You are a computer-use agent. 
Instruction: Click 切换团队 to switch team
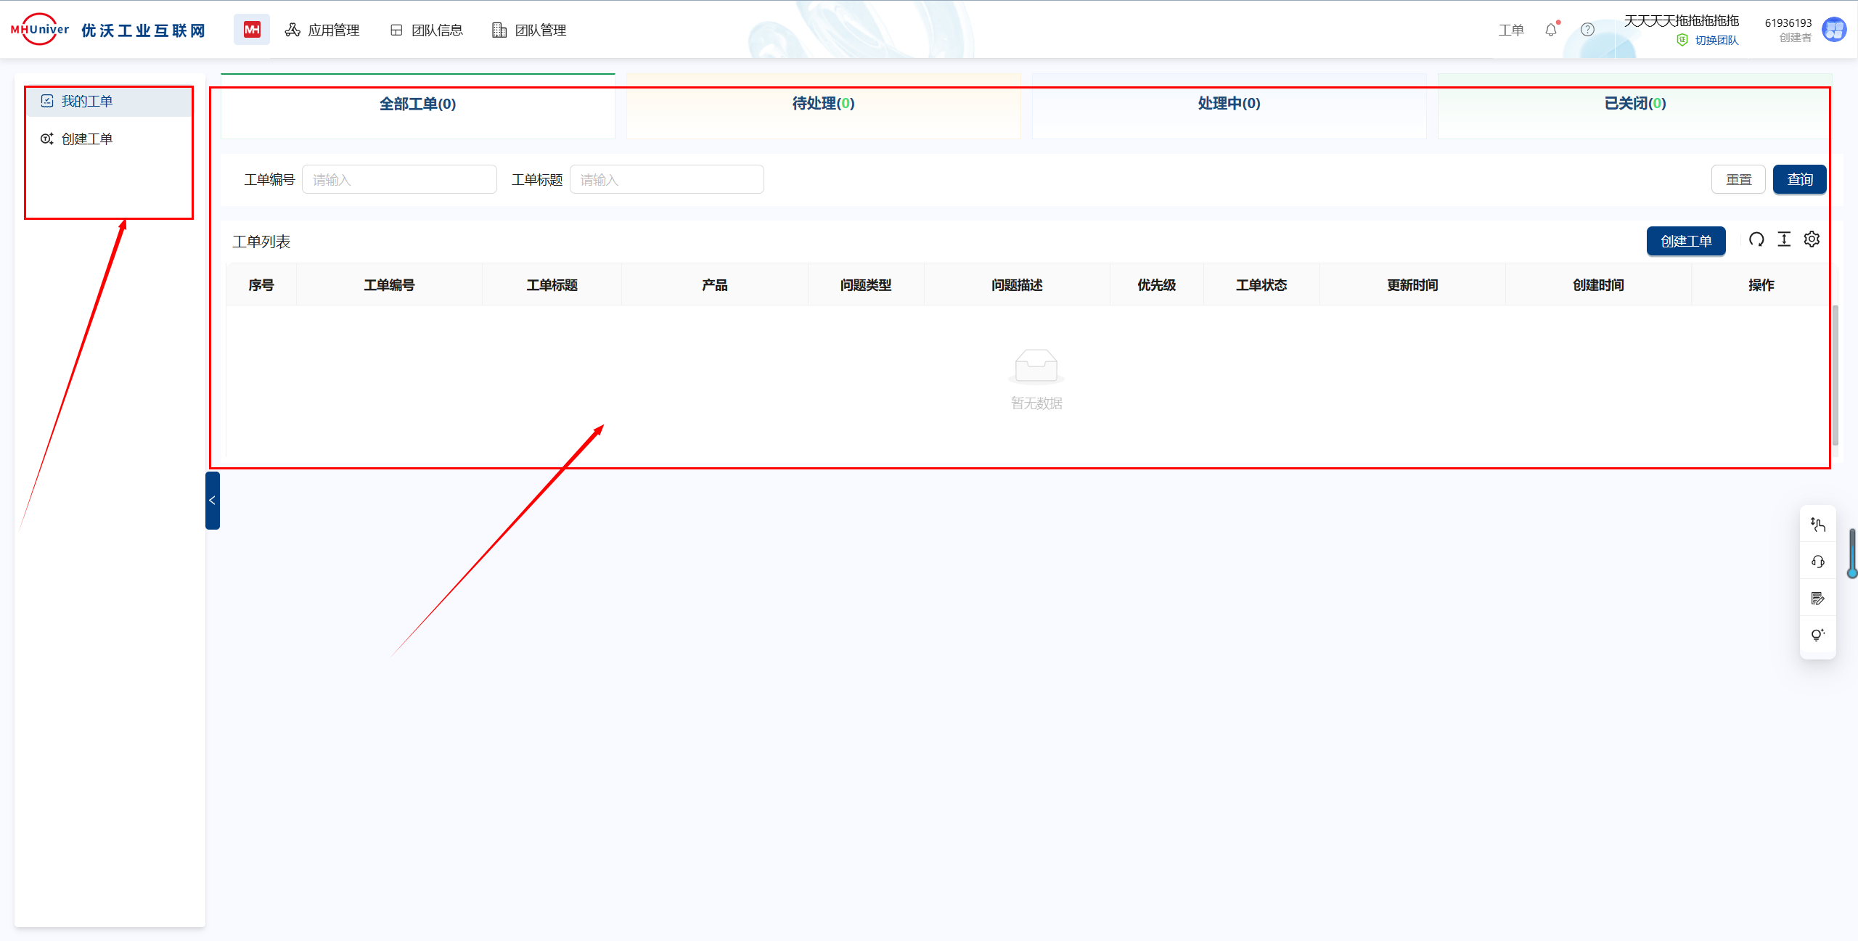pos(1716,41)
